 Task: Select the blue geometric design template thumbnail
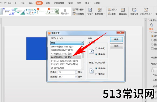tap(9, 12)
